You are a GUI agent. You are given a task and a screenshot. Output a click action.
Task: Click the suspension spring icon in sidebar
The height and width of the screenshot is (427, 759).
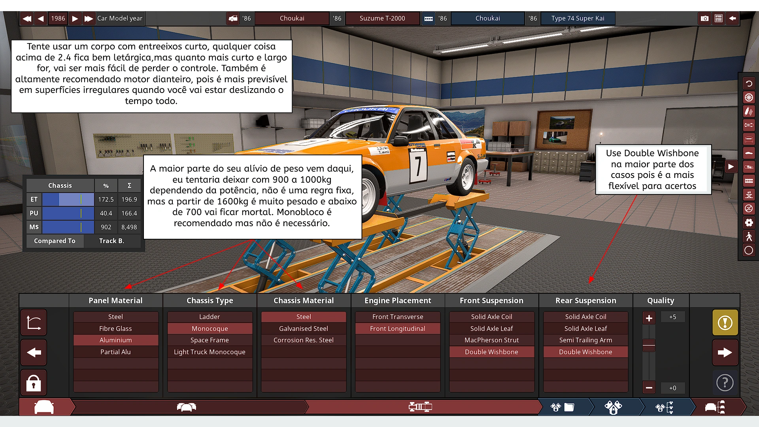(749, 111)
